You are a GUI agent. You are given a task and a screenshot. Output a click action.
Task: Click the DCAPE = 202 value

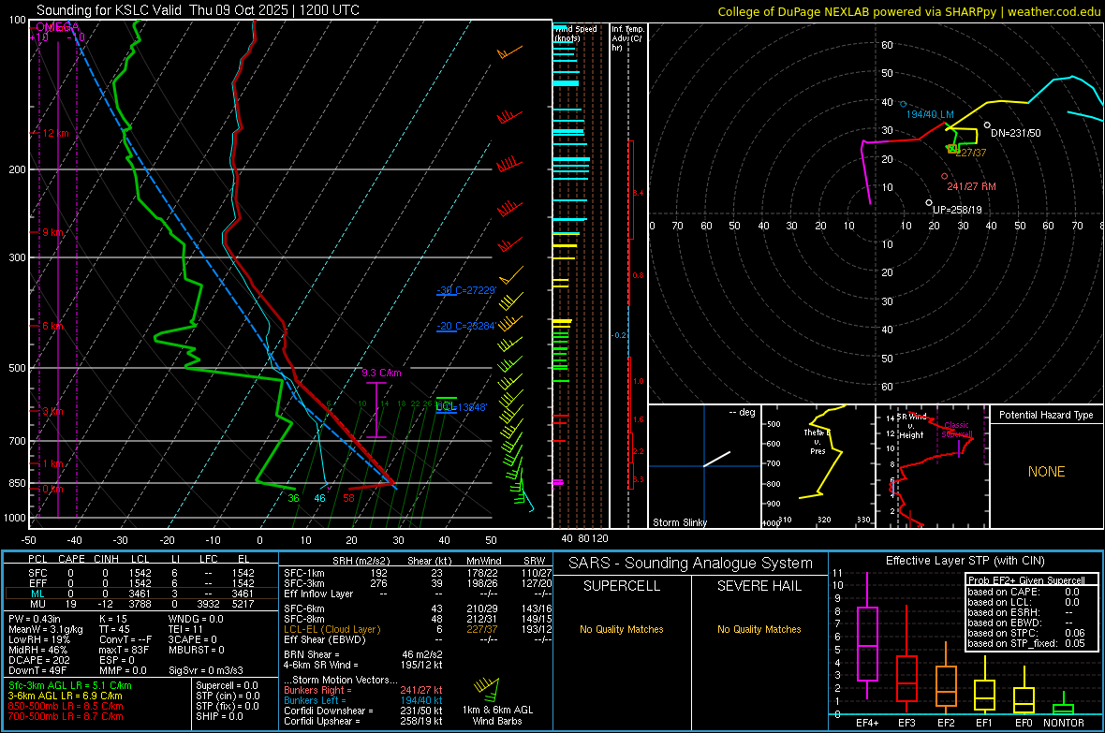(38, 660)
